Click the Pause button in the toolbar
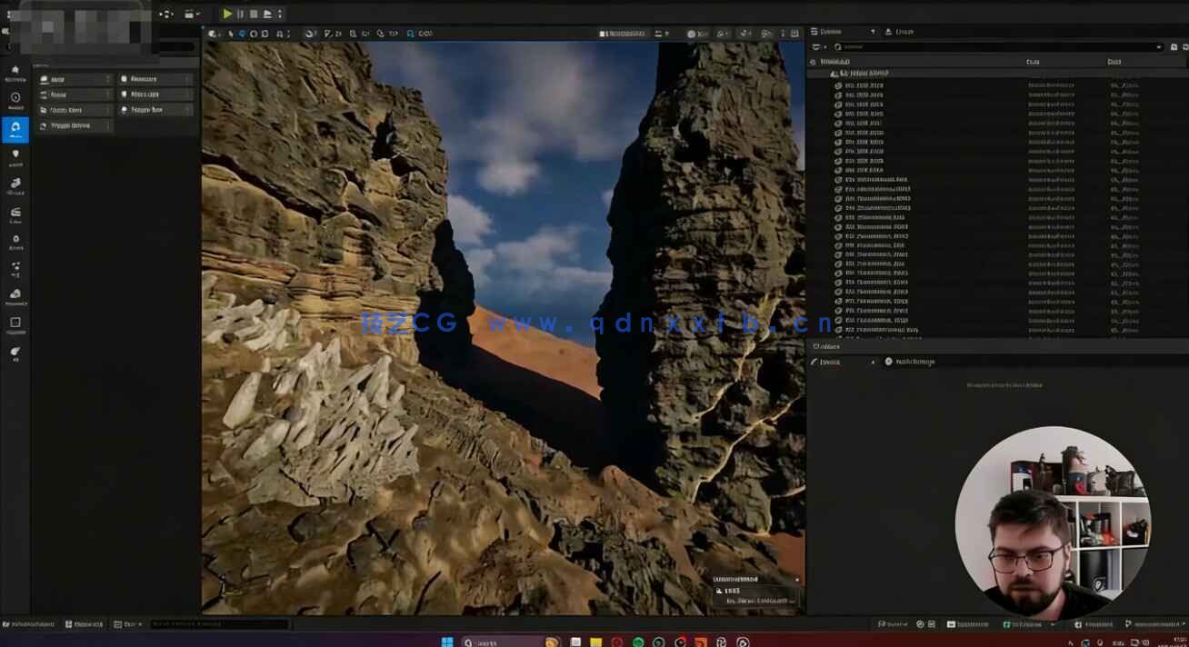1189x647 pixels. (x=240, y=14)
